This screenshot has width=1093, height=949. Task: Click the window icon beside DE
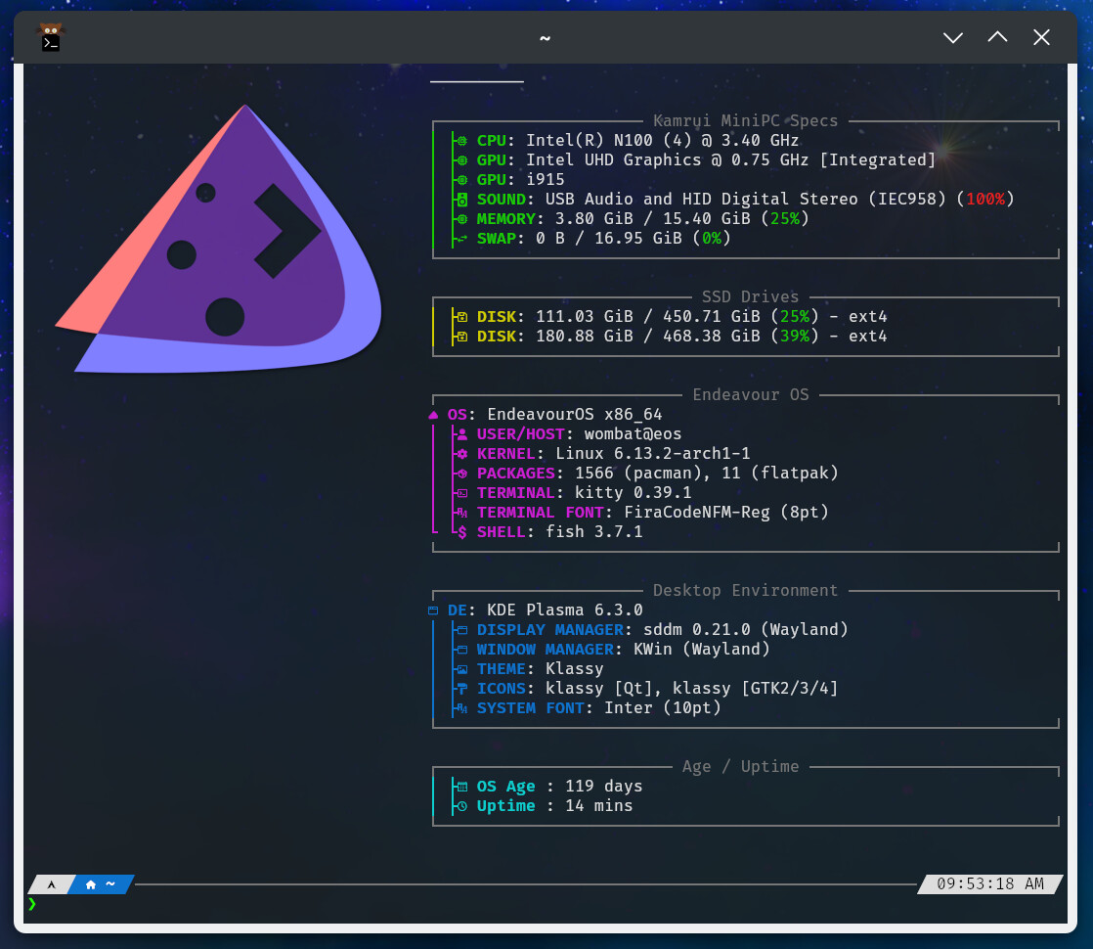[433, 610]
